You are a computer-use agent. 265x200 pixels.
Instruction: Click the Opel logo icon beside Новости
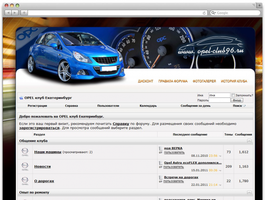pos(25,167)
